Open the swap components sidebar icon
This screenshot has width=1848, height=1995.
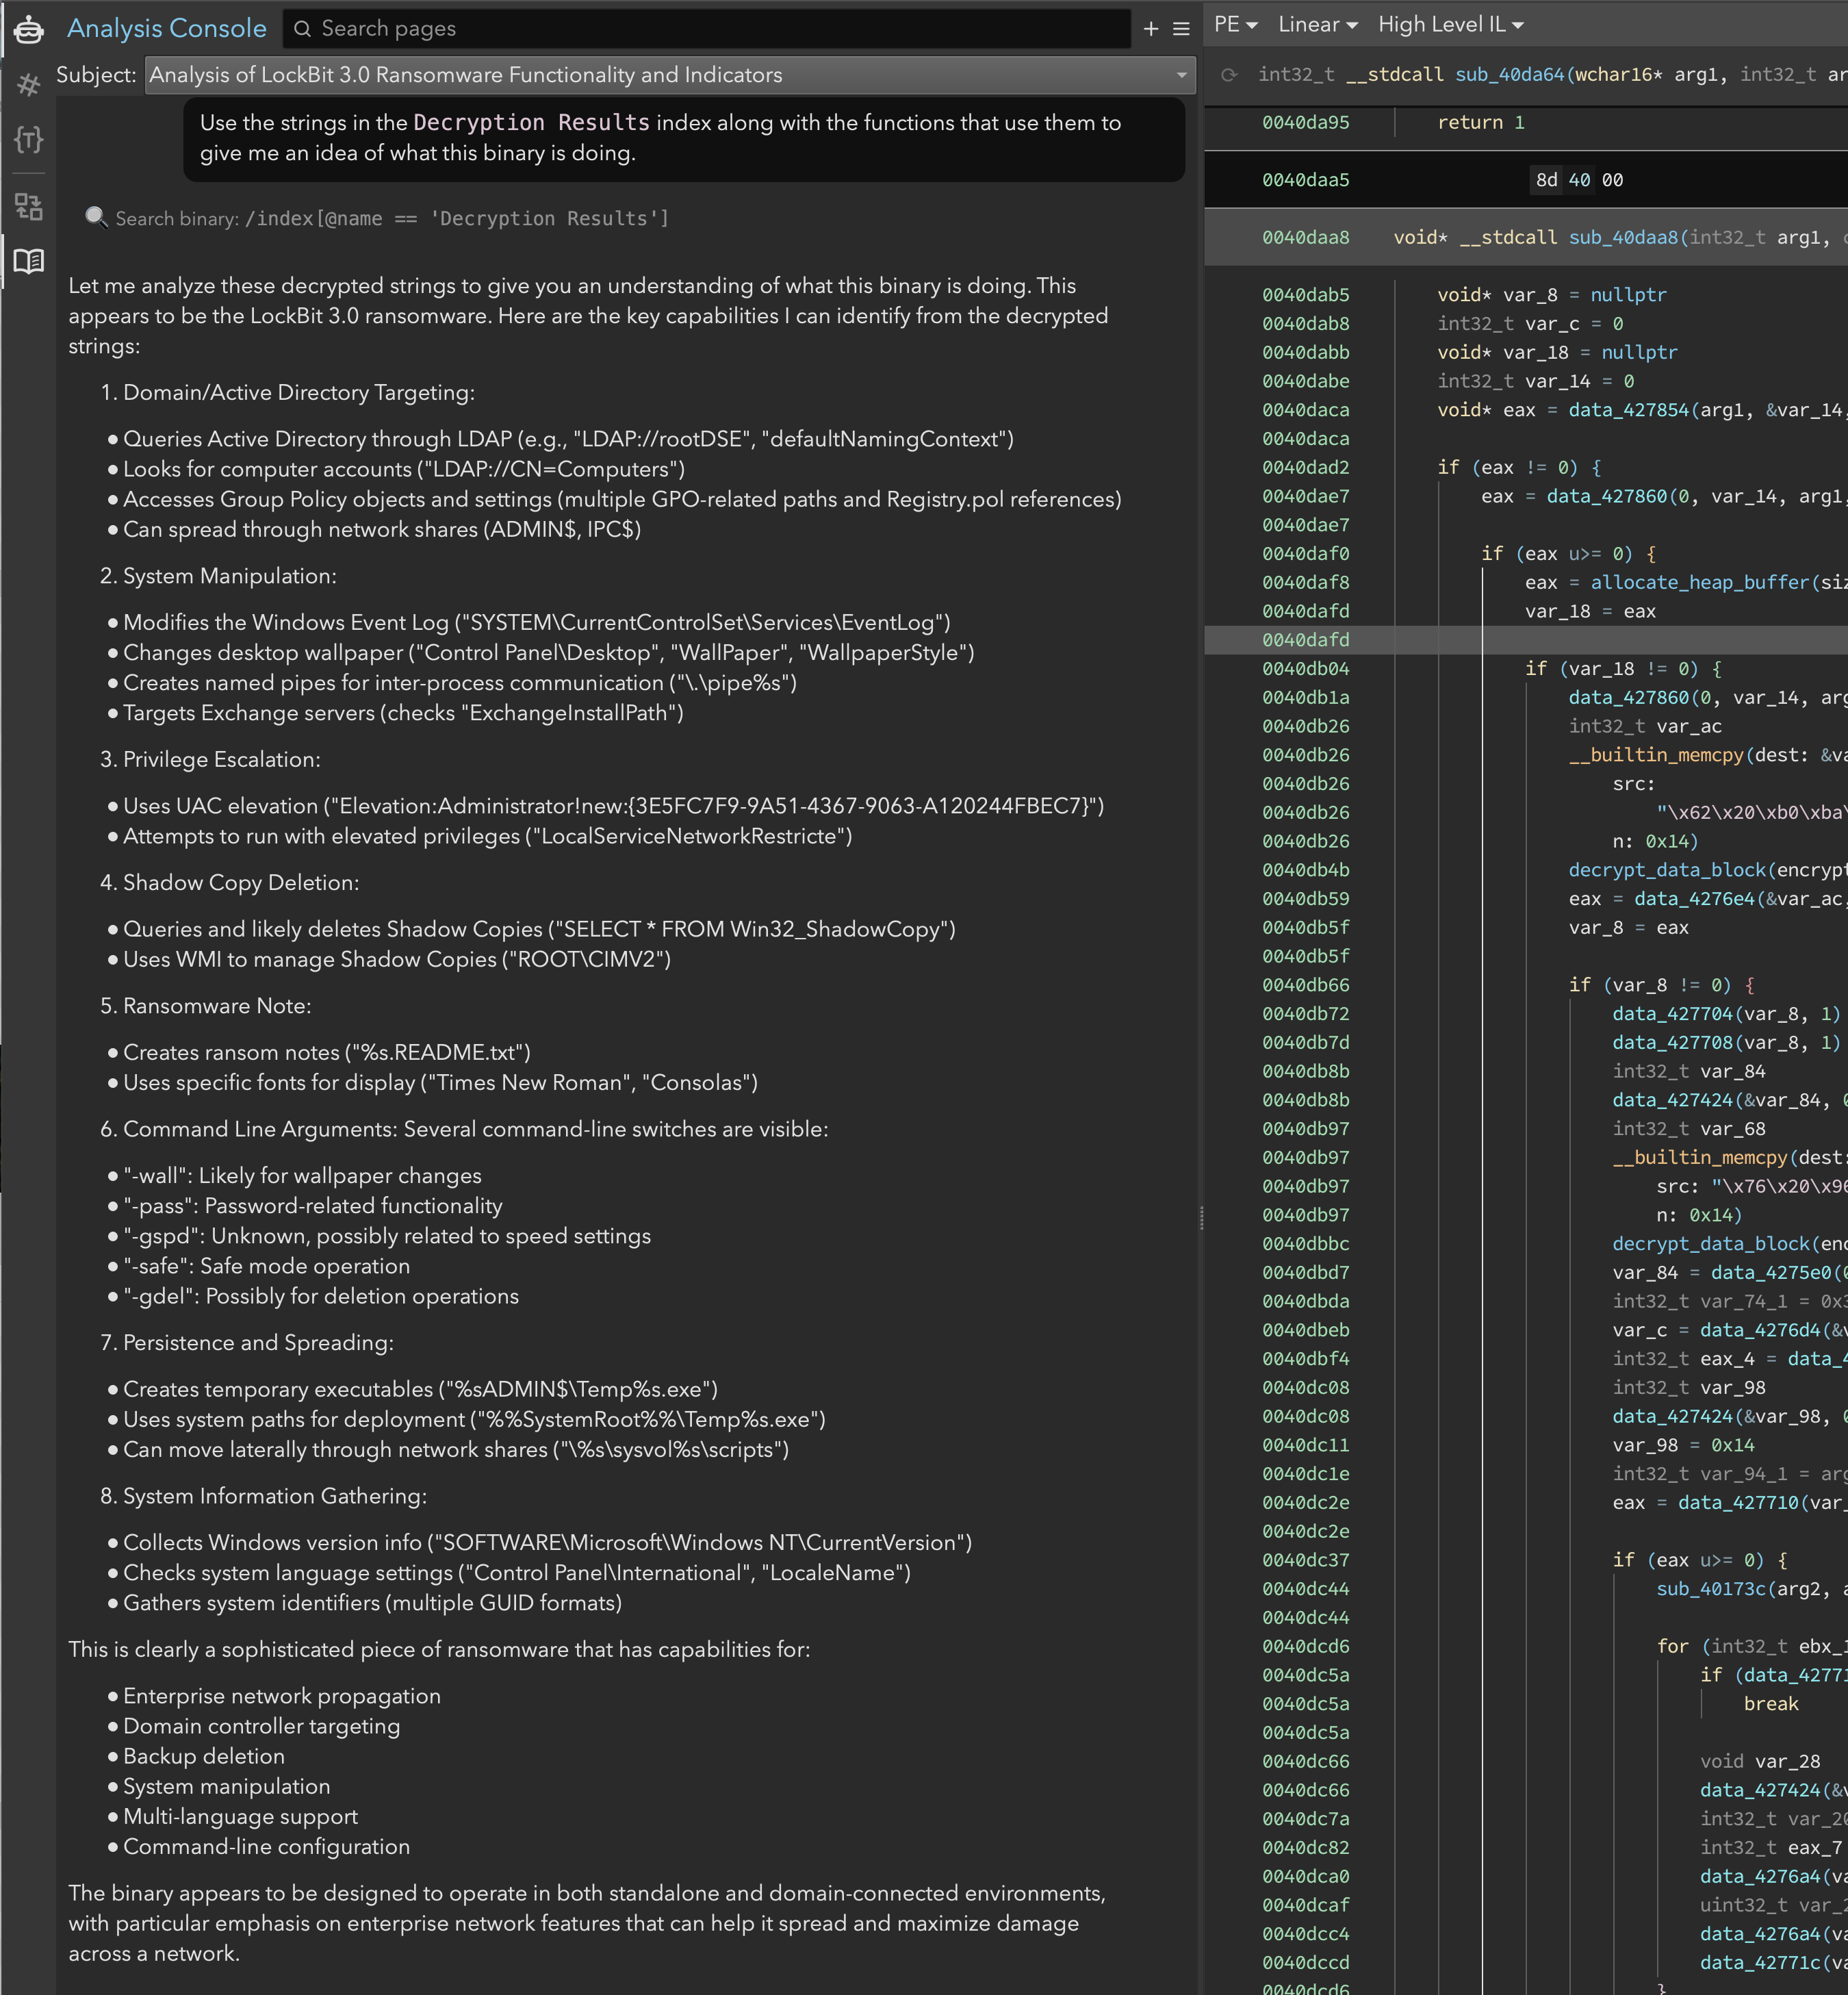29,207
